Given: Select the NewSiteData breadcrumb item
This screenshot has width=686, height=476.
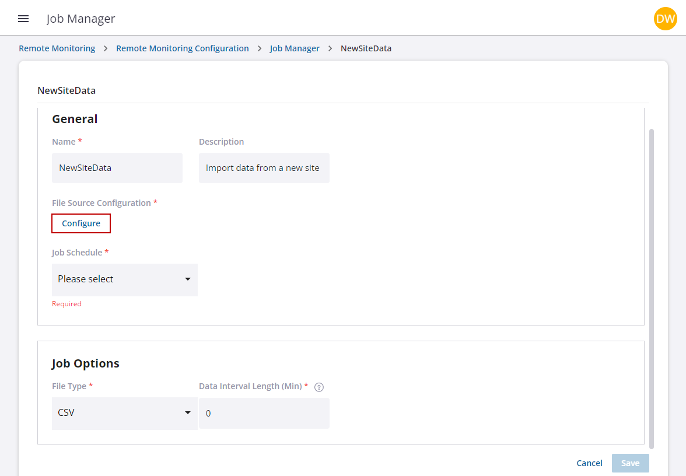Looking at the screenshot, I should tap(366, 48).
